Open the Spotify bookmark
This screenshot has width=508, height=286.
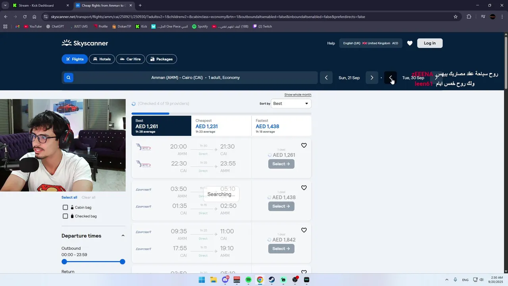(x=200, y=27)
